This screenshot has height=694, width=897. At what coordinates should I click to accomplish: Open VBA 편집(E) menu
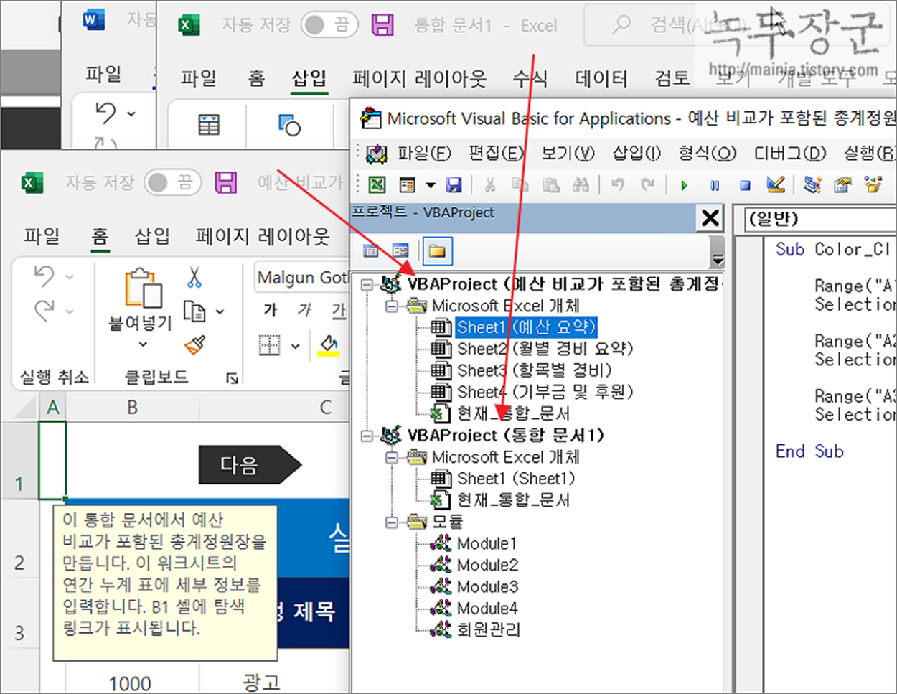click(x=496, y=153)
